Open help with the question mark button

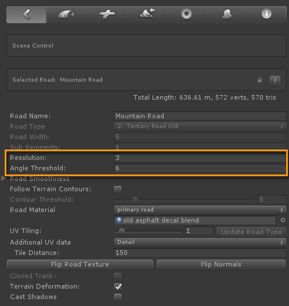tap(275, 81)
